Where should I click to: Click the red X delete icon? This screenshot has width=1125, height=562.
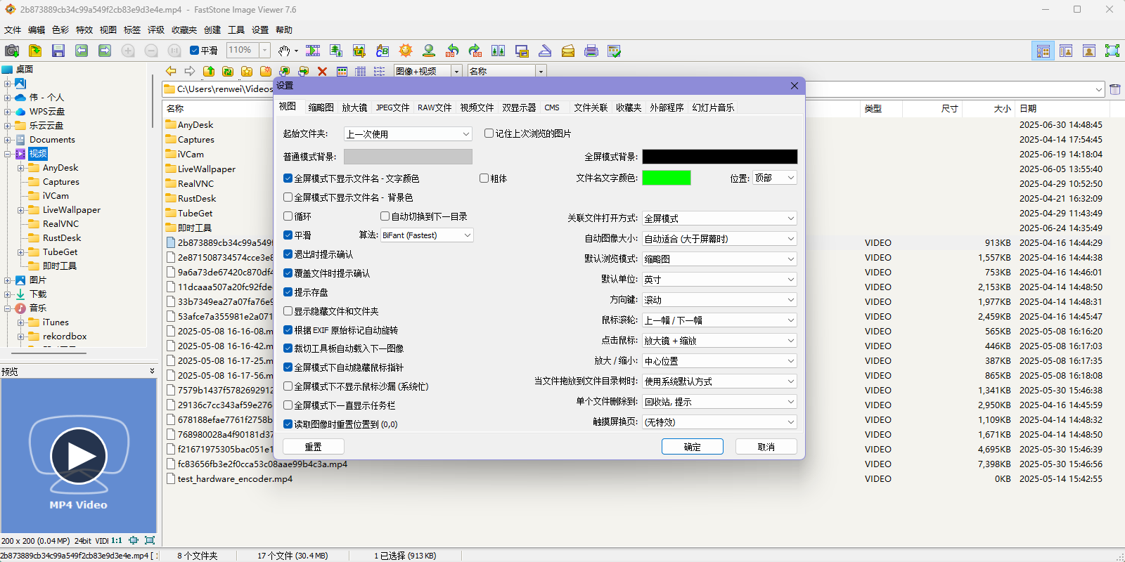322,71
